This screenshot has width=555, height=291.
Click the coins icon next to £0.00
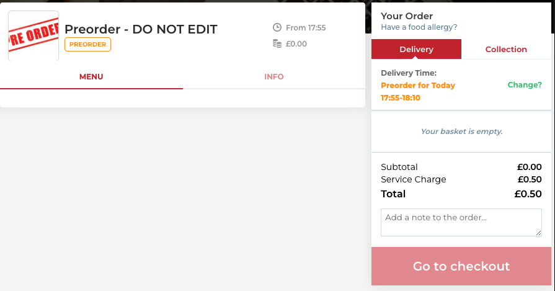tap(277, 43)
